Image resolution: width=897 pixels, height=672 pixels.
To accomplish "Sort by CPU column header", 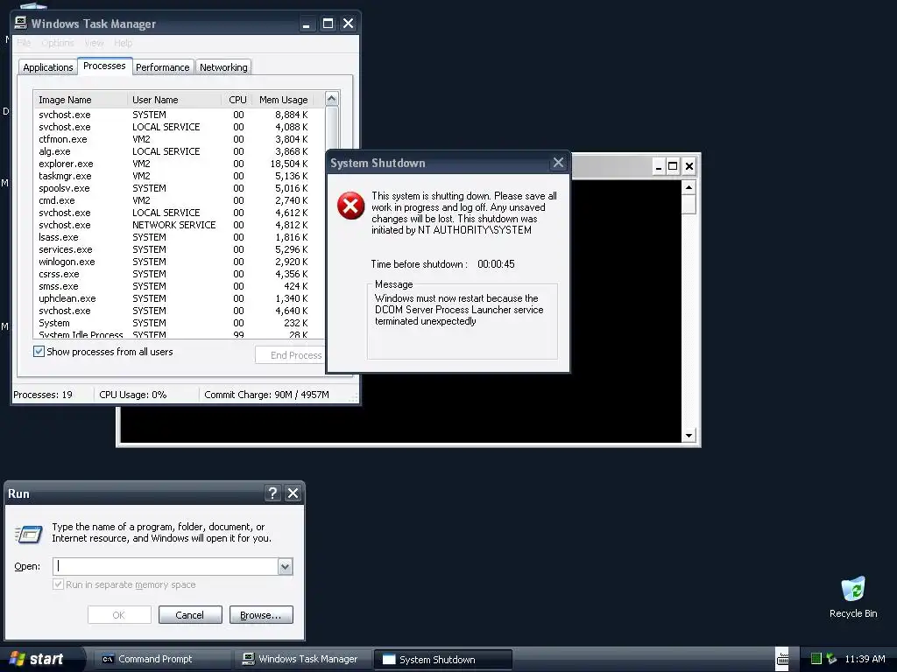I will tap(237, 100).
